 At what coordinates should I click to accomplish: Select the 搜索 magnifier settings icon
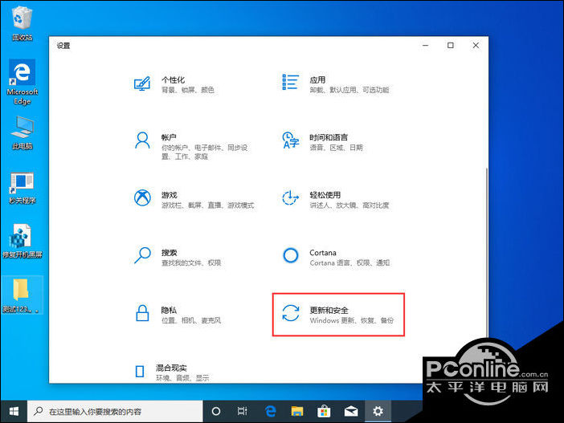click(142, 256)
